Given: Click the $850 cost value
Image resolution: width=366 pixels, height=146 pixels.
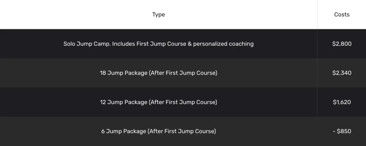Looking at the screenshot, I should [344, 131].
